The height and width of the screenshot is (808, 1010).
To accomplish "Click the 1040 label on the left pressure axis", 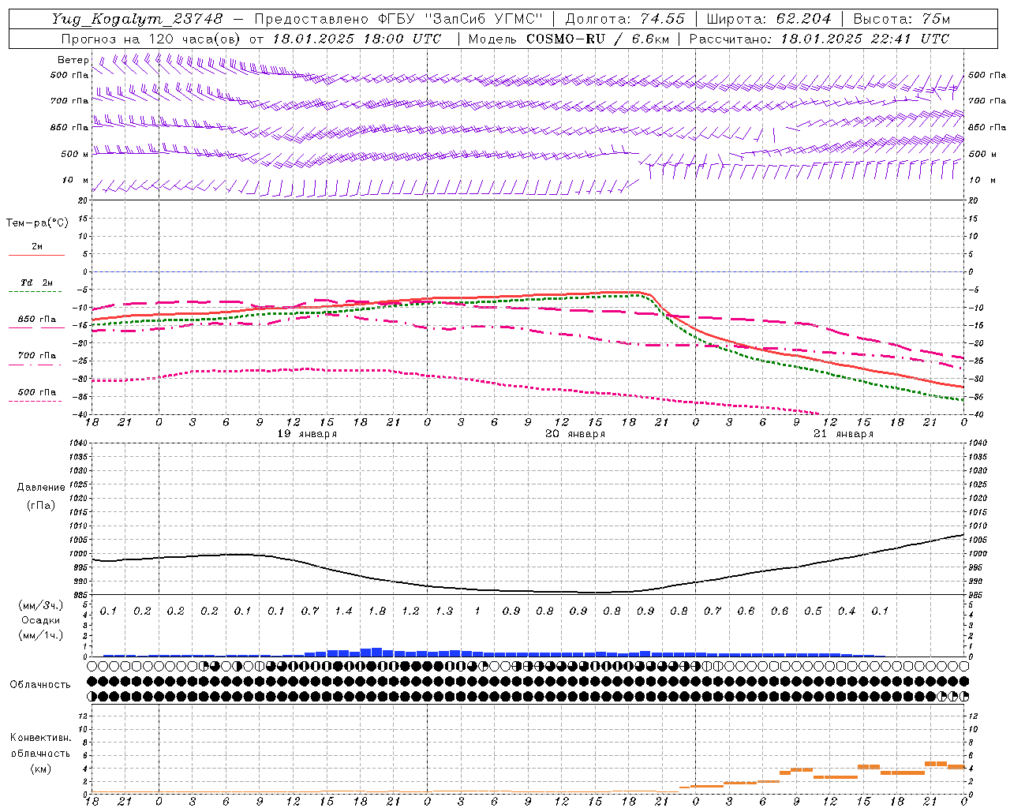I will [x=77, y=443].
